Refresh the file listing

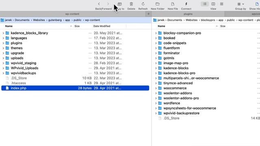(143, 4)
